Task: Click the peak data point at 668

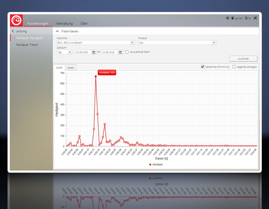Action: point(96,76)
